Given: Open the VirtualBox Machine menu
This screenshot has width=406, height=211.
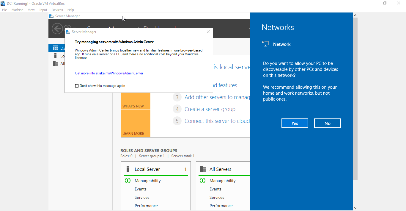Looking at the screenshot, I should [17, 10].
